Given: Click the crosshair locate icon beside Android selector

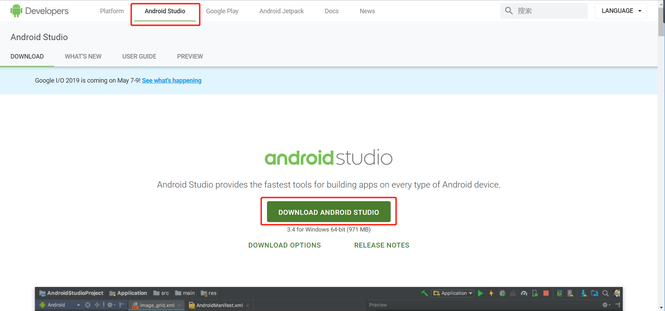Looking at the screenshot, I should pyautogui.click(x=88, y=305).
